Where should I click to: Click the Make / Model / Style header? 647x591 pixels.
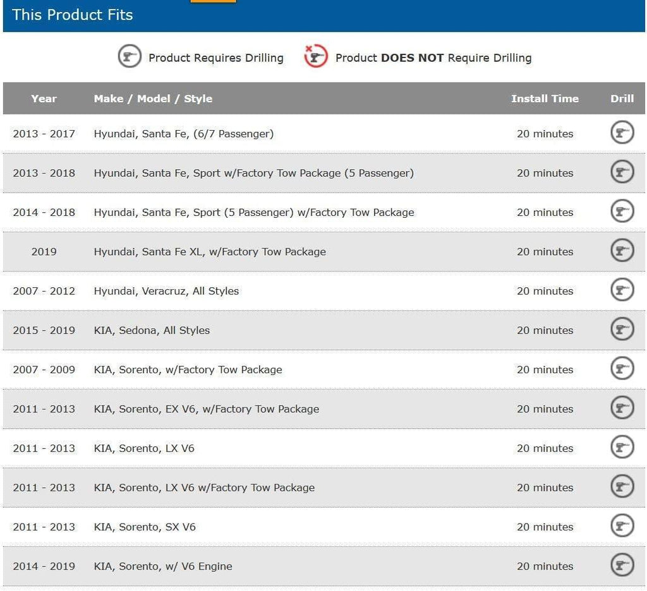point(153,98)
